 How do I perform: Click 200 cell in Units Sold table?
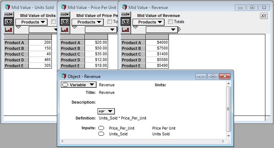point(40,42)
